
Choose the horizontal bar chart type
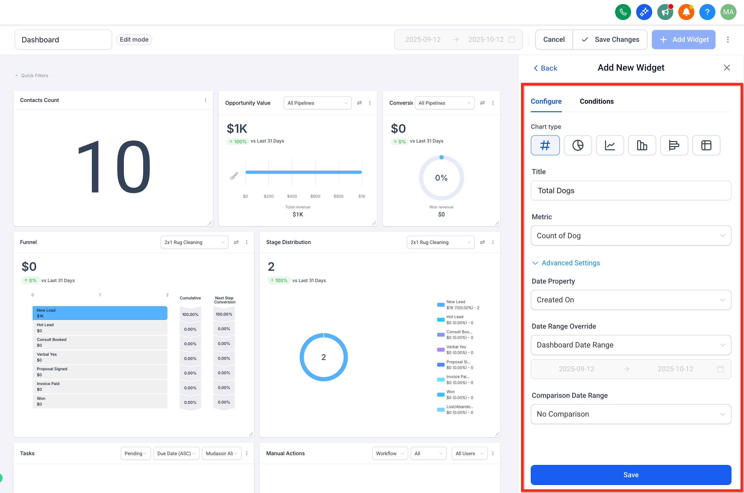pyautogui.click(x=674, y=145)
